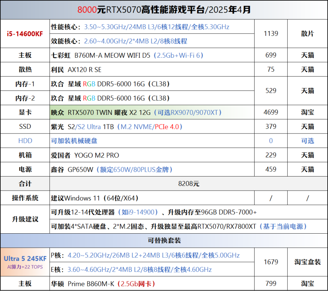Select the i5-14600KF processor cell
Screen dimensions: 328x291
(x=25, y=34)
